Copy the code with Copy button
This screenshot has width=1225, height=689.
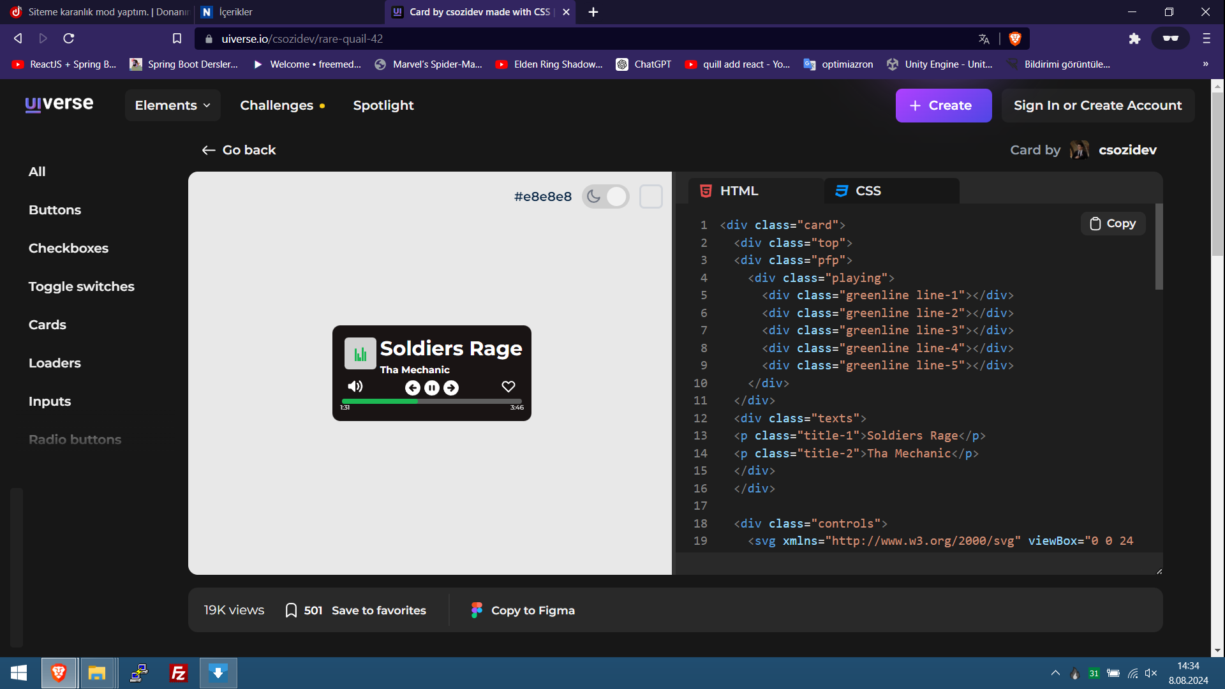tap(1113, 223)
